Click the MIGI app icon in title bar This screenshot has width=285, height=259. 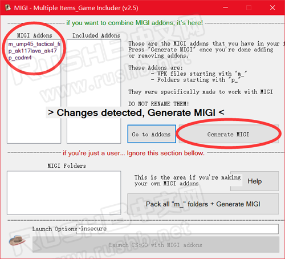point(8,8)
